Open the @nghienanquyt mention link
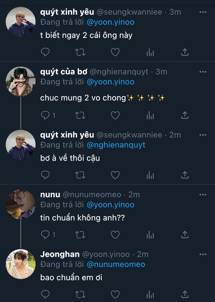 tap(116, 145)
